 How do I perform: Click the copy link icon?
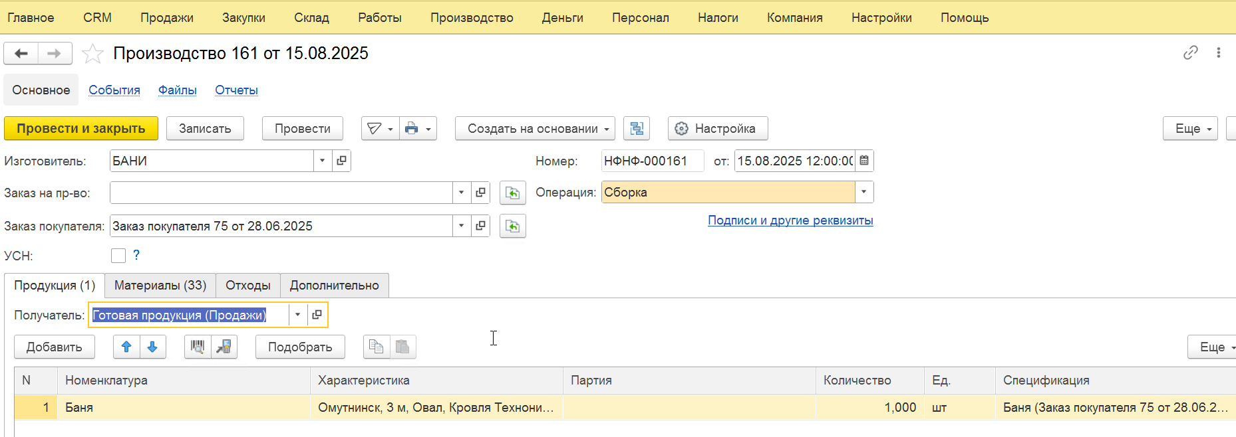coord(1190,53)
